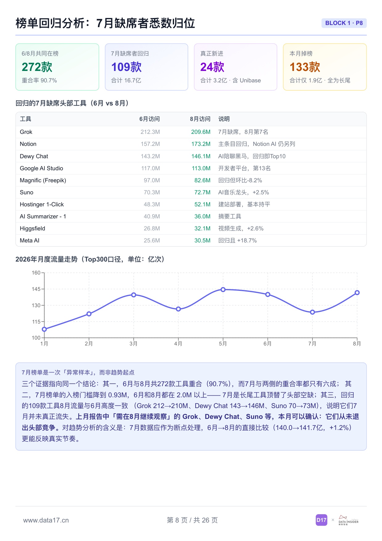Click Meta AI's 30.5M August value
The height and width of the screenshot is (541, 382).
click(202, 241)
